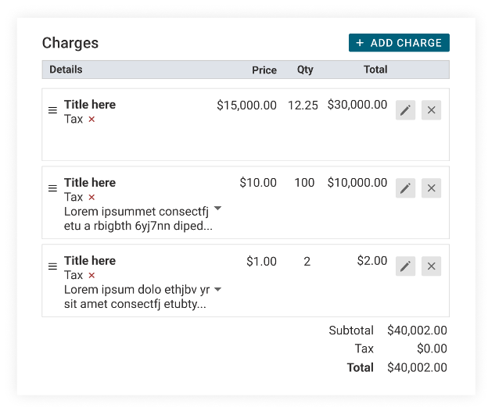Edit the $2.00 charge with pencil icon
The height and width of the screenshot is (411, 488).
(x=405, y=266)
